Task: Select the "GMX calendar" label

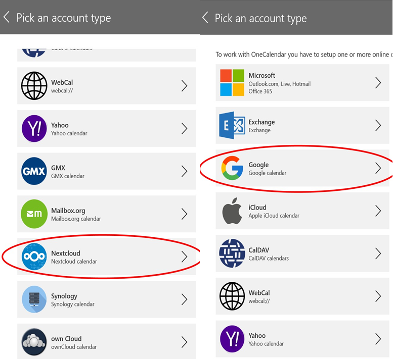Action: coord(68,176)
